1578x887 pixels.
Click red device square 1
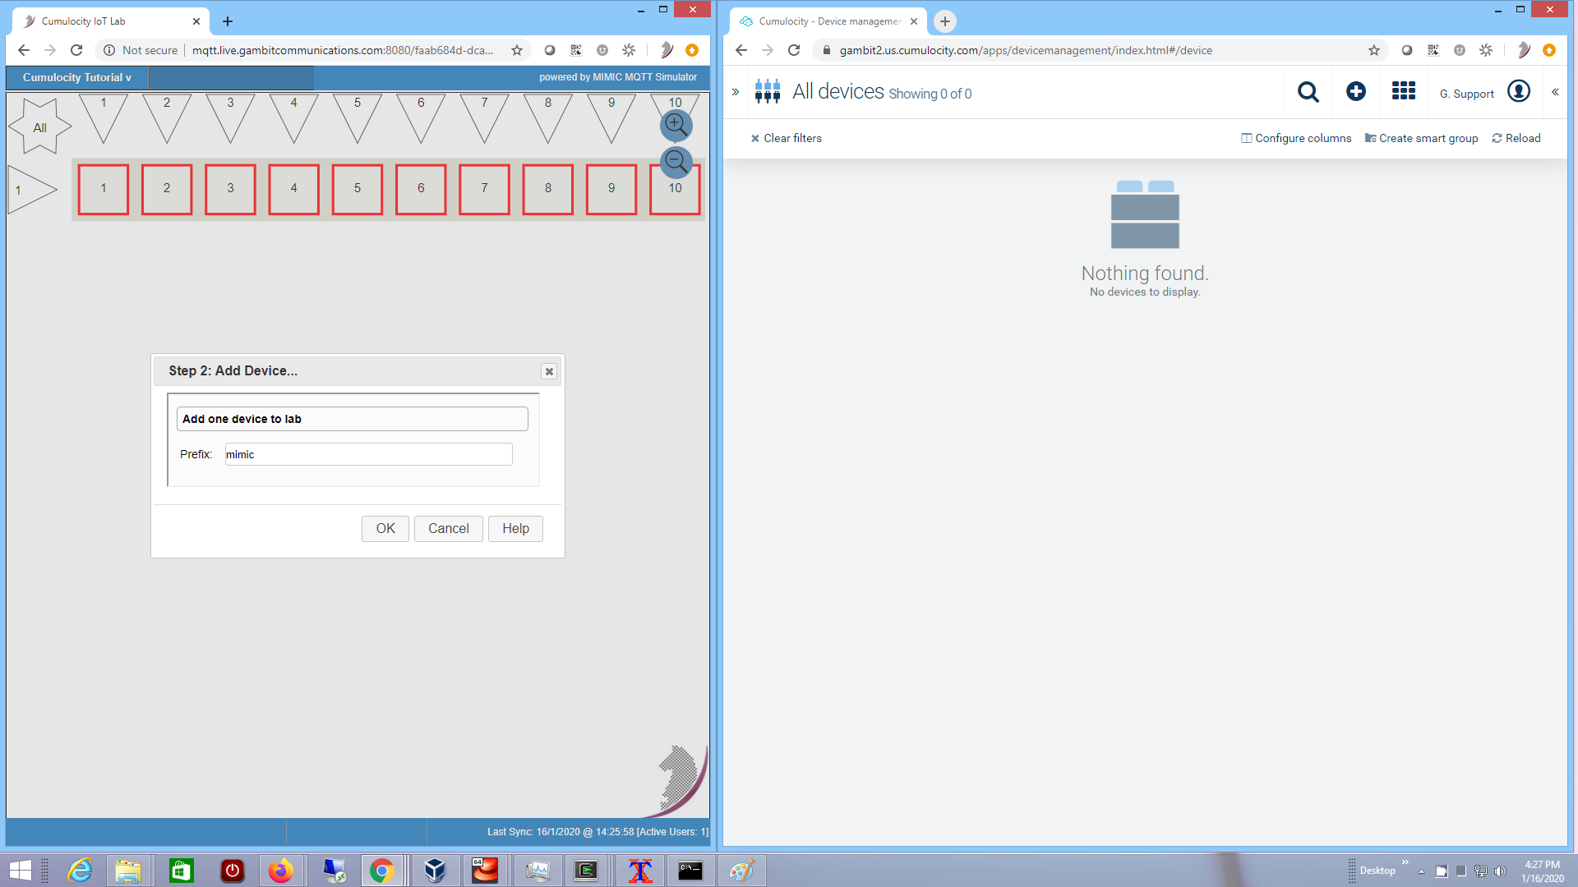(104, 189)
